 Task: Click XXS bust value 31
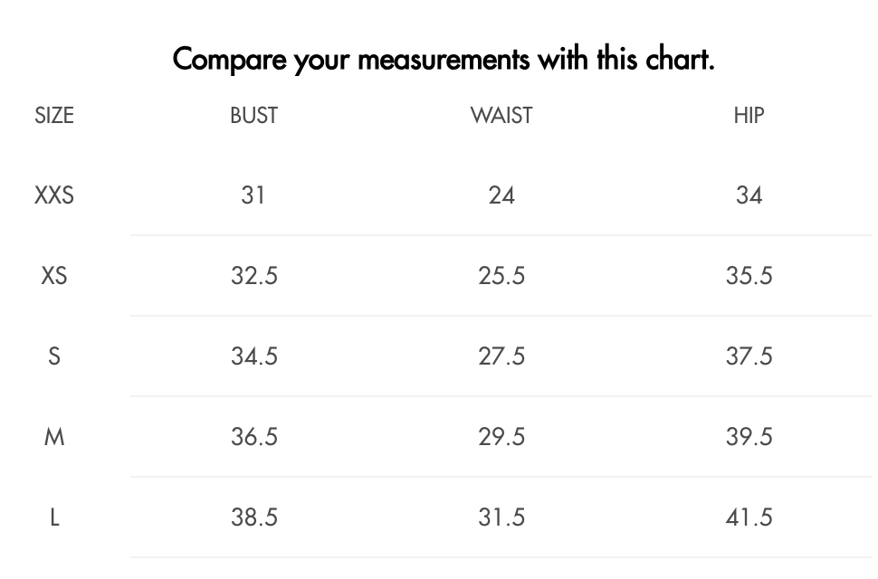coord(253,195)
